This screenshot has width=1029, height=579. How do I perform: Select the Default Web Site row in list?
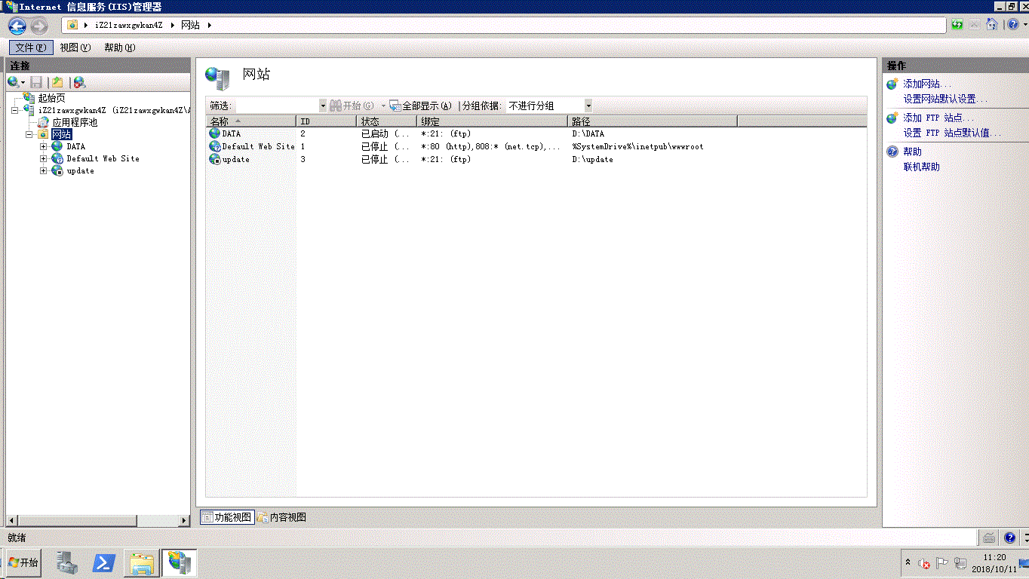pyautogui.click(x=536, y=146)
